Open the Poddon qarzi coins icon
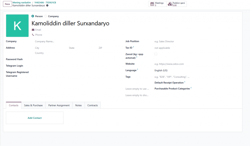Screen dimensions: 250x146 pos(170,4)
